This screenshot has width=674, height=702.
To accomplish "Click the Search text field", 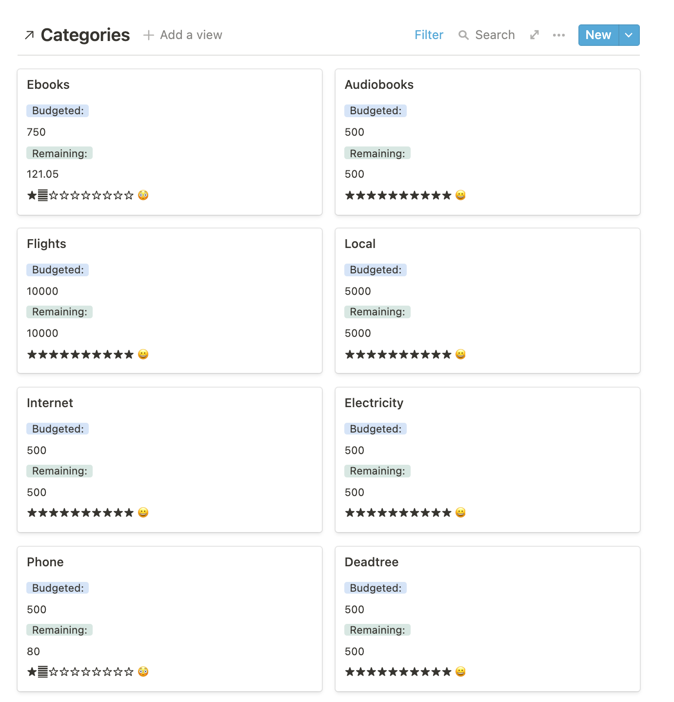I will pyautogui.click(x=495, y=35).
